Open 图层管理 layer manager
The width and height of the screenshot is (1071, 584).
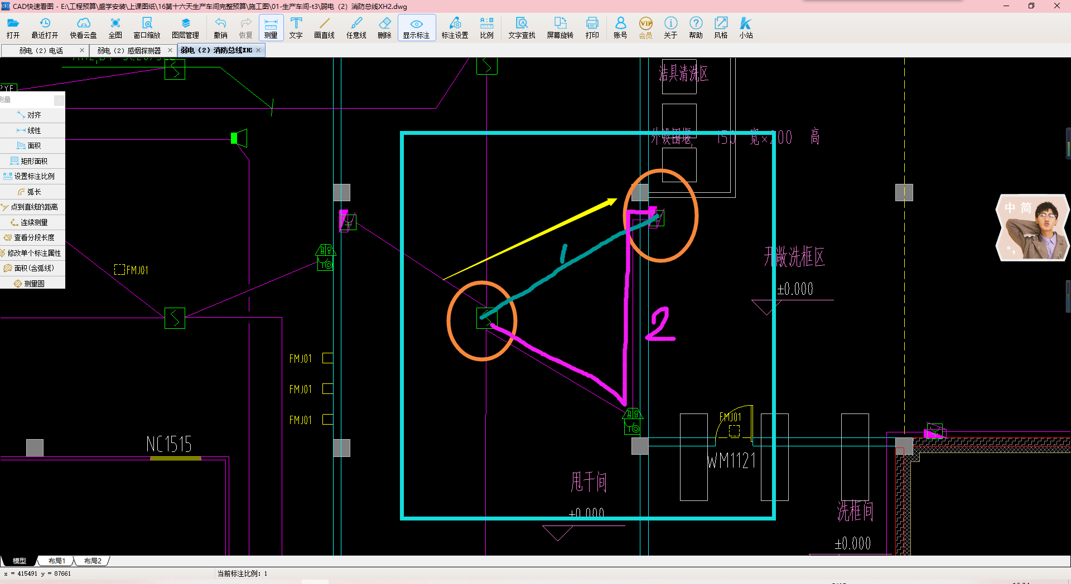(x=185, y=28)
